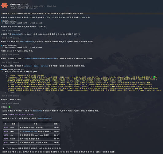The height and width of the screenshot is (154, 163).
Task: Click the knip table row title for #272
Action: coord(29,139)
